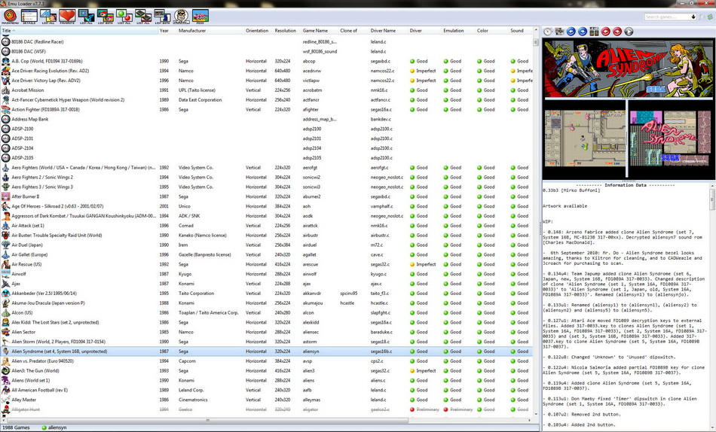Select the Airwolf game row

266,274
